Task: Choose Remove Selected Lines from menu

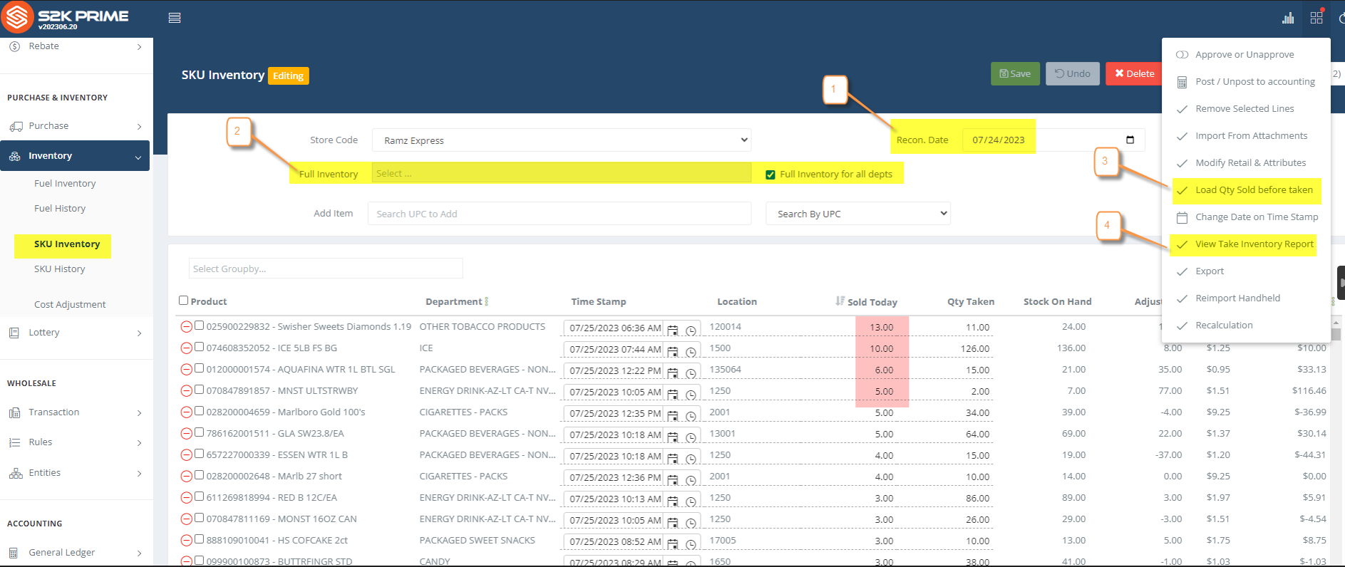Action: tap(1246, 109)
